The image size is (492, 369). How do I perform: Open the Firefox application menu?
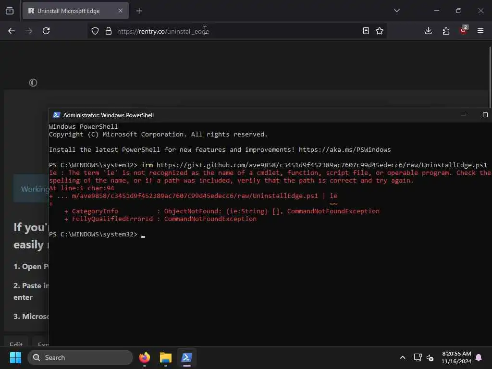[480, 31]
